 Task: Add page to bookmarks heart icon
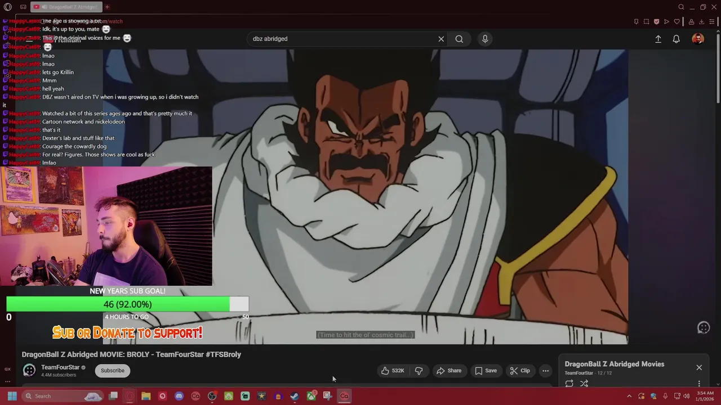click(677, 21)
